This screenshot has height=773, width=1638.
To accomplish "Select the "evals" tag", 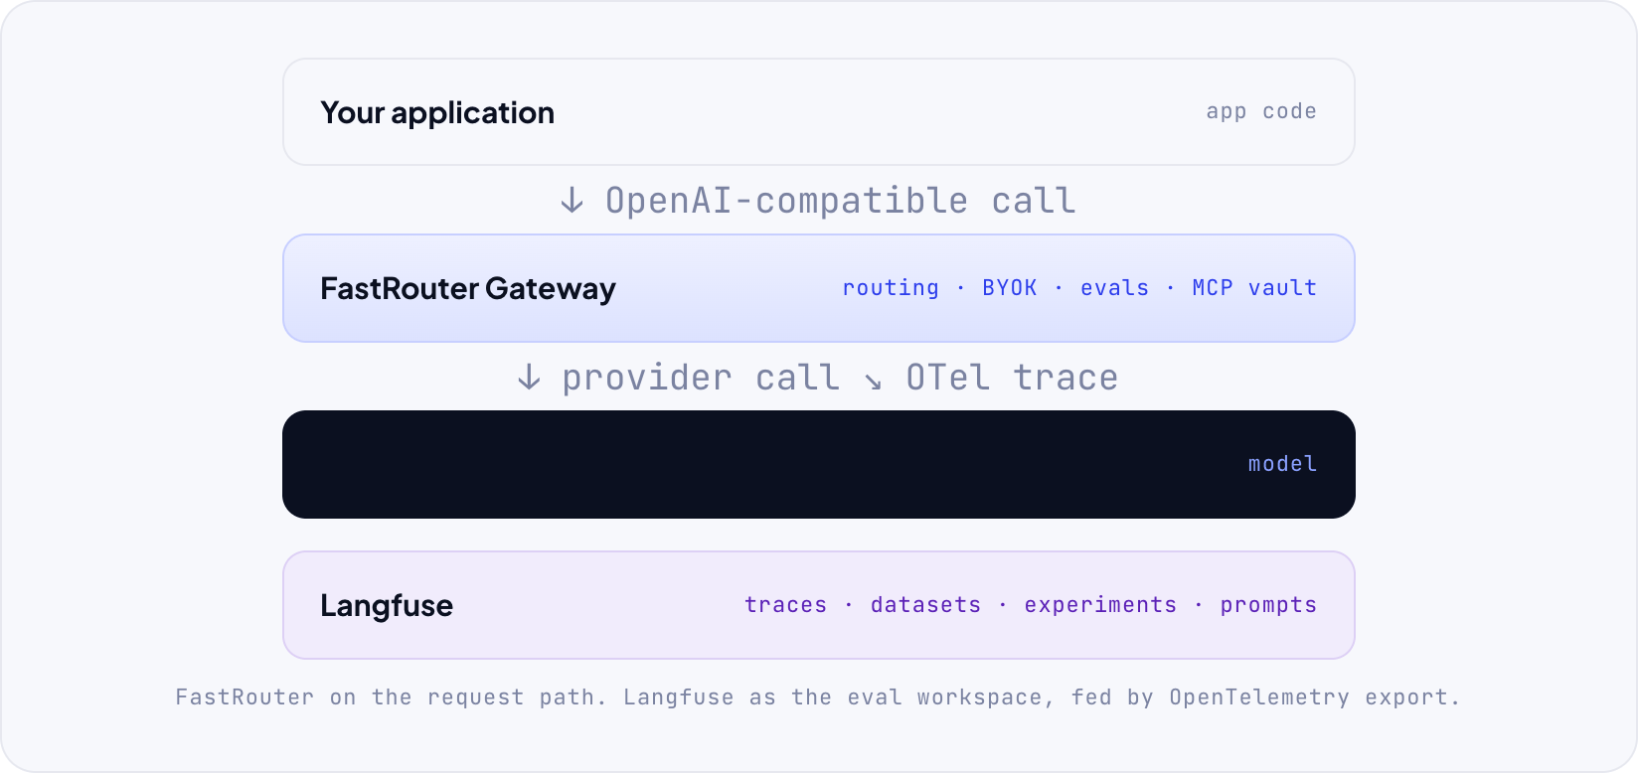I will tap(1114, 288).
